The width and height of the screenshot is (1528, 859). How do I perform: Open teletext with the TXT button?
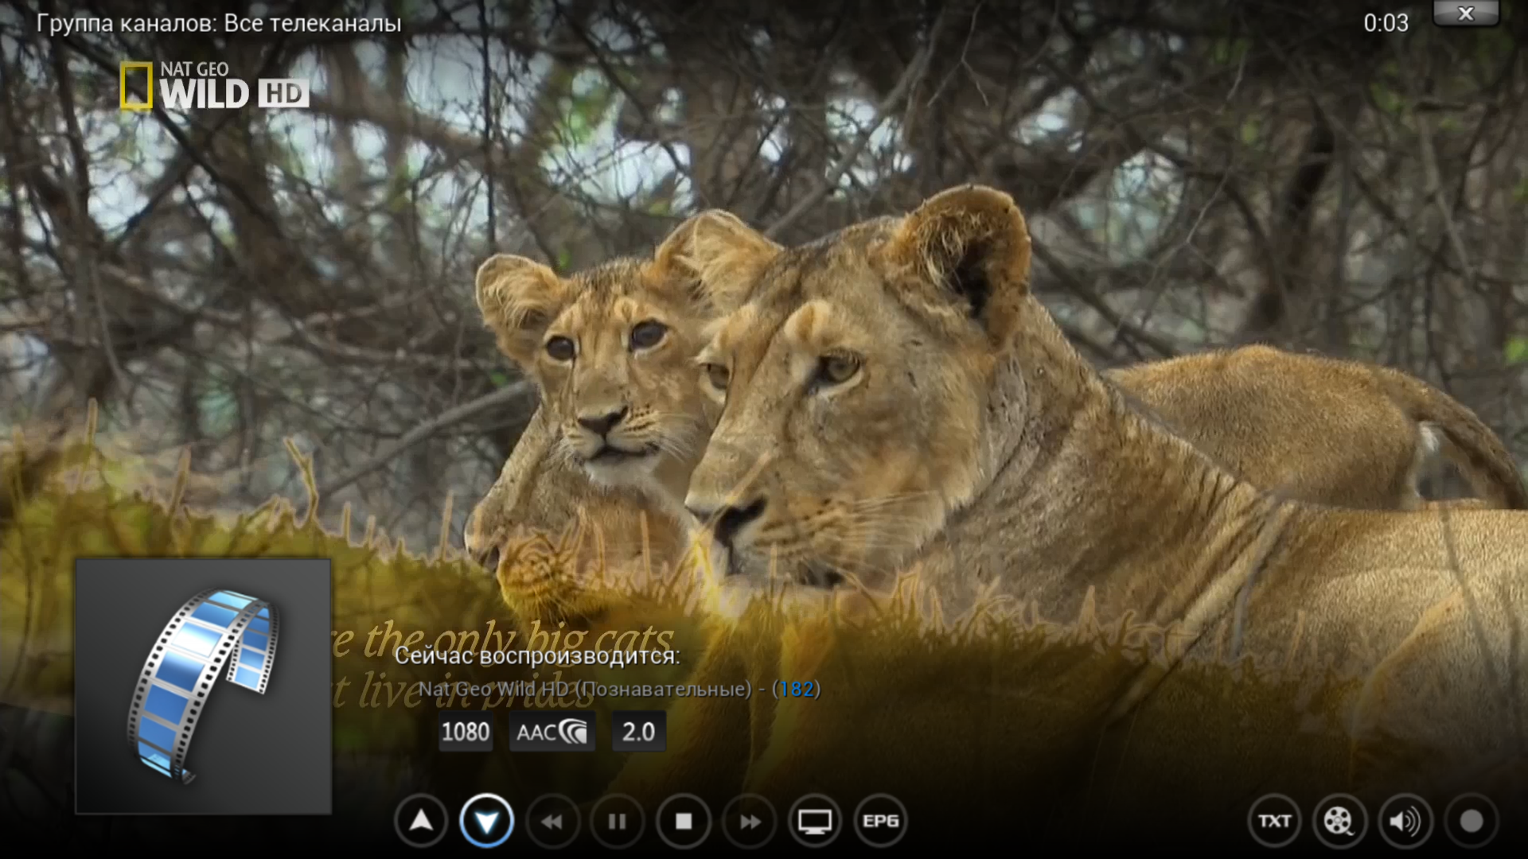(x=1274, y=821)
